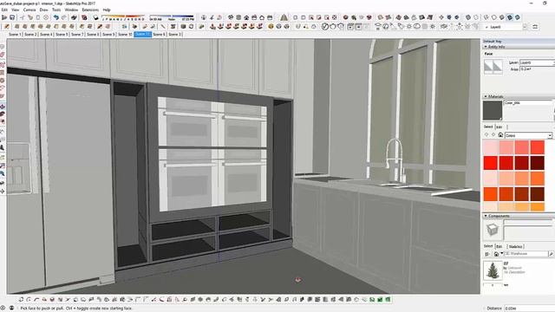The width and height of the screenshot is (555, 312).
Task: Open Materials panel Edit tab
Action: click(499, 127)
